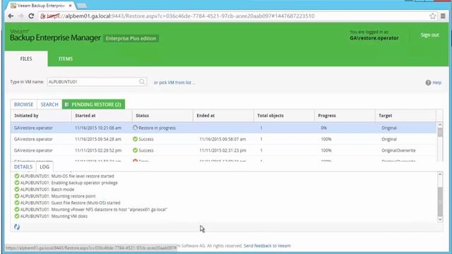Click the Restore in progress spinner icon
This screenshot has width=452, height=254.
(x=135, y=128)
